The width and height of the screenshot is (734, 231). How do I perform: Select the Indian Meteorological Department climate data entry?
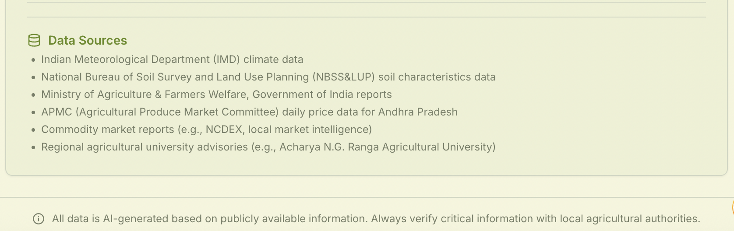coord(172,59)
